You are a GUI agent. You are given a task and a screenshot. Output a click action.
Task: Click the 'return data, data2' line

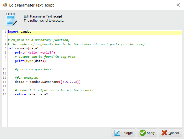(31, 94)
